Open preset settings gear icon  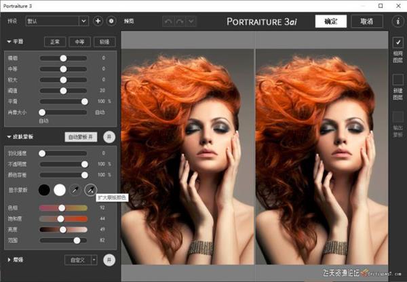coord(111,21)
